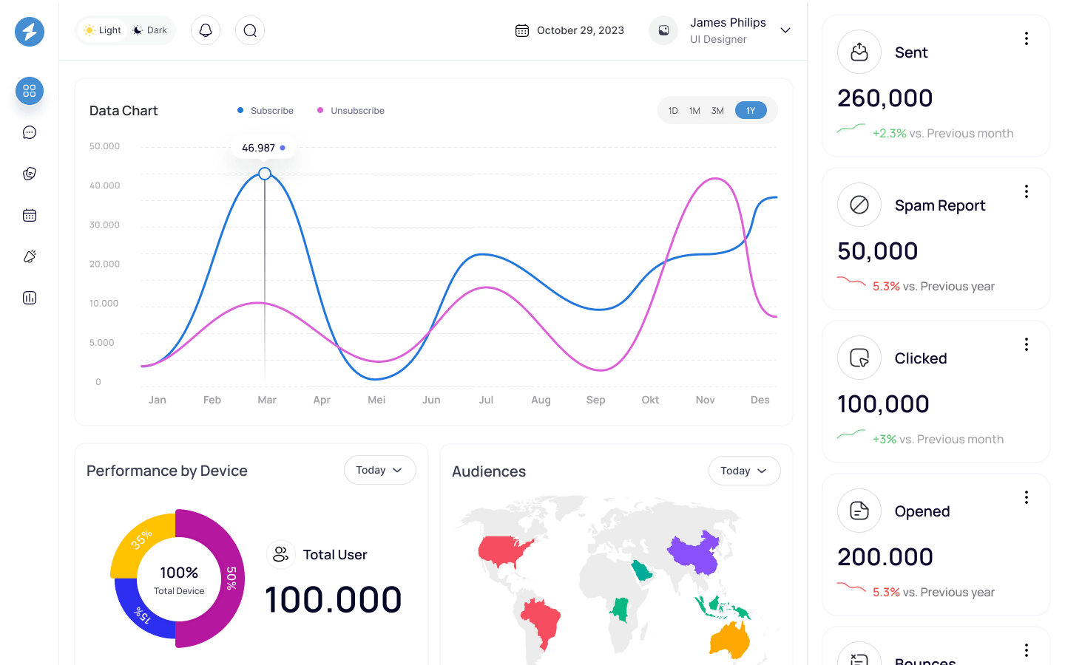Click the search magnifier icon

point(250,30)
